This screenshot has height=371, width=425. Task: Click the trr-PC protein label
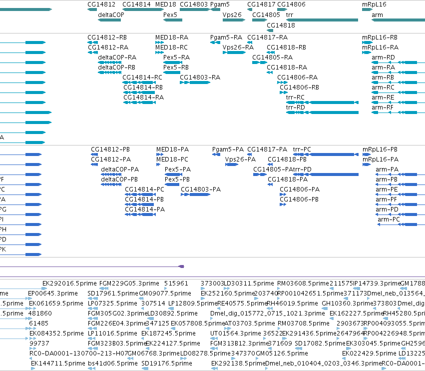coord(302,149)
